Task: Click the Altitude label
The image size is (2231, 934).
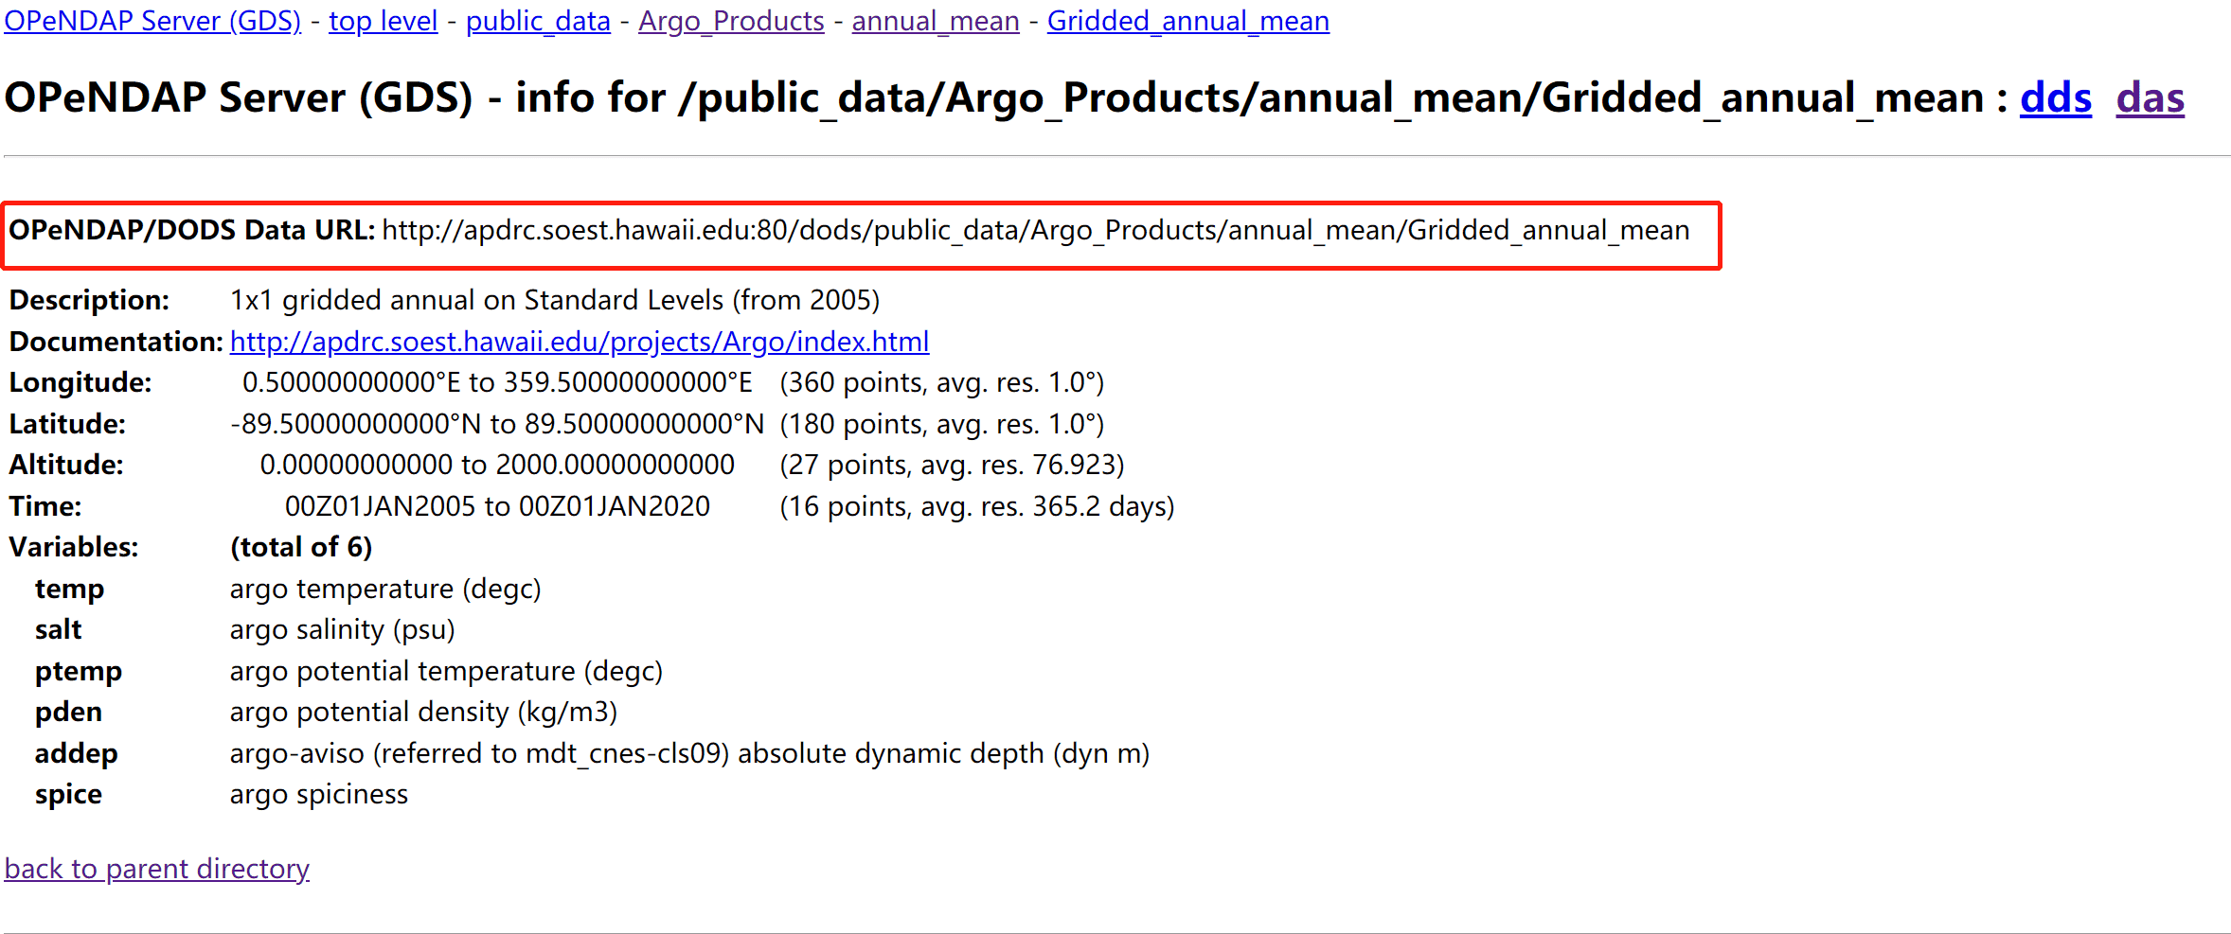Action: [x=66, y=466]
